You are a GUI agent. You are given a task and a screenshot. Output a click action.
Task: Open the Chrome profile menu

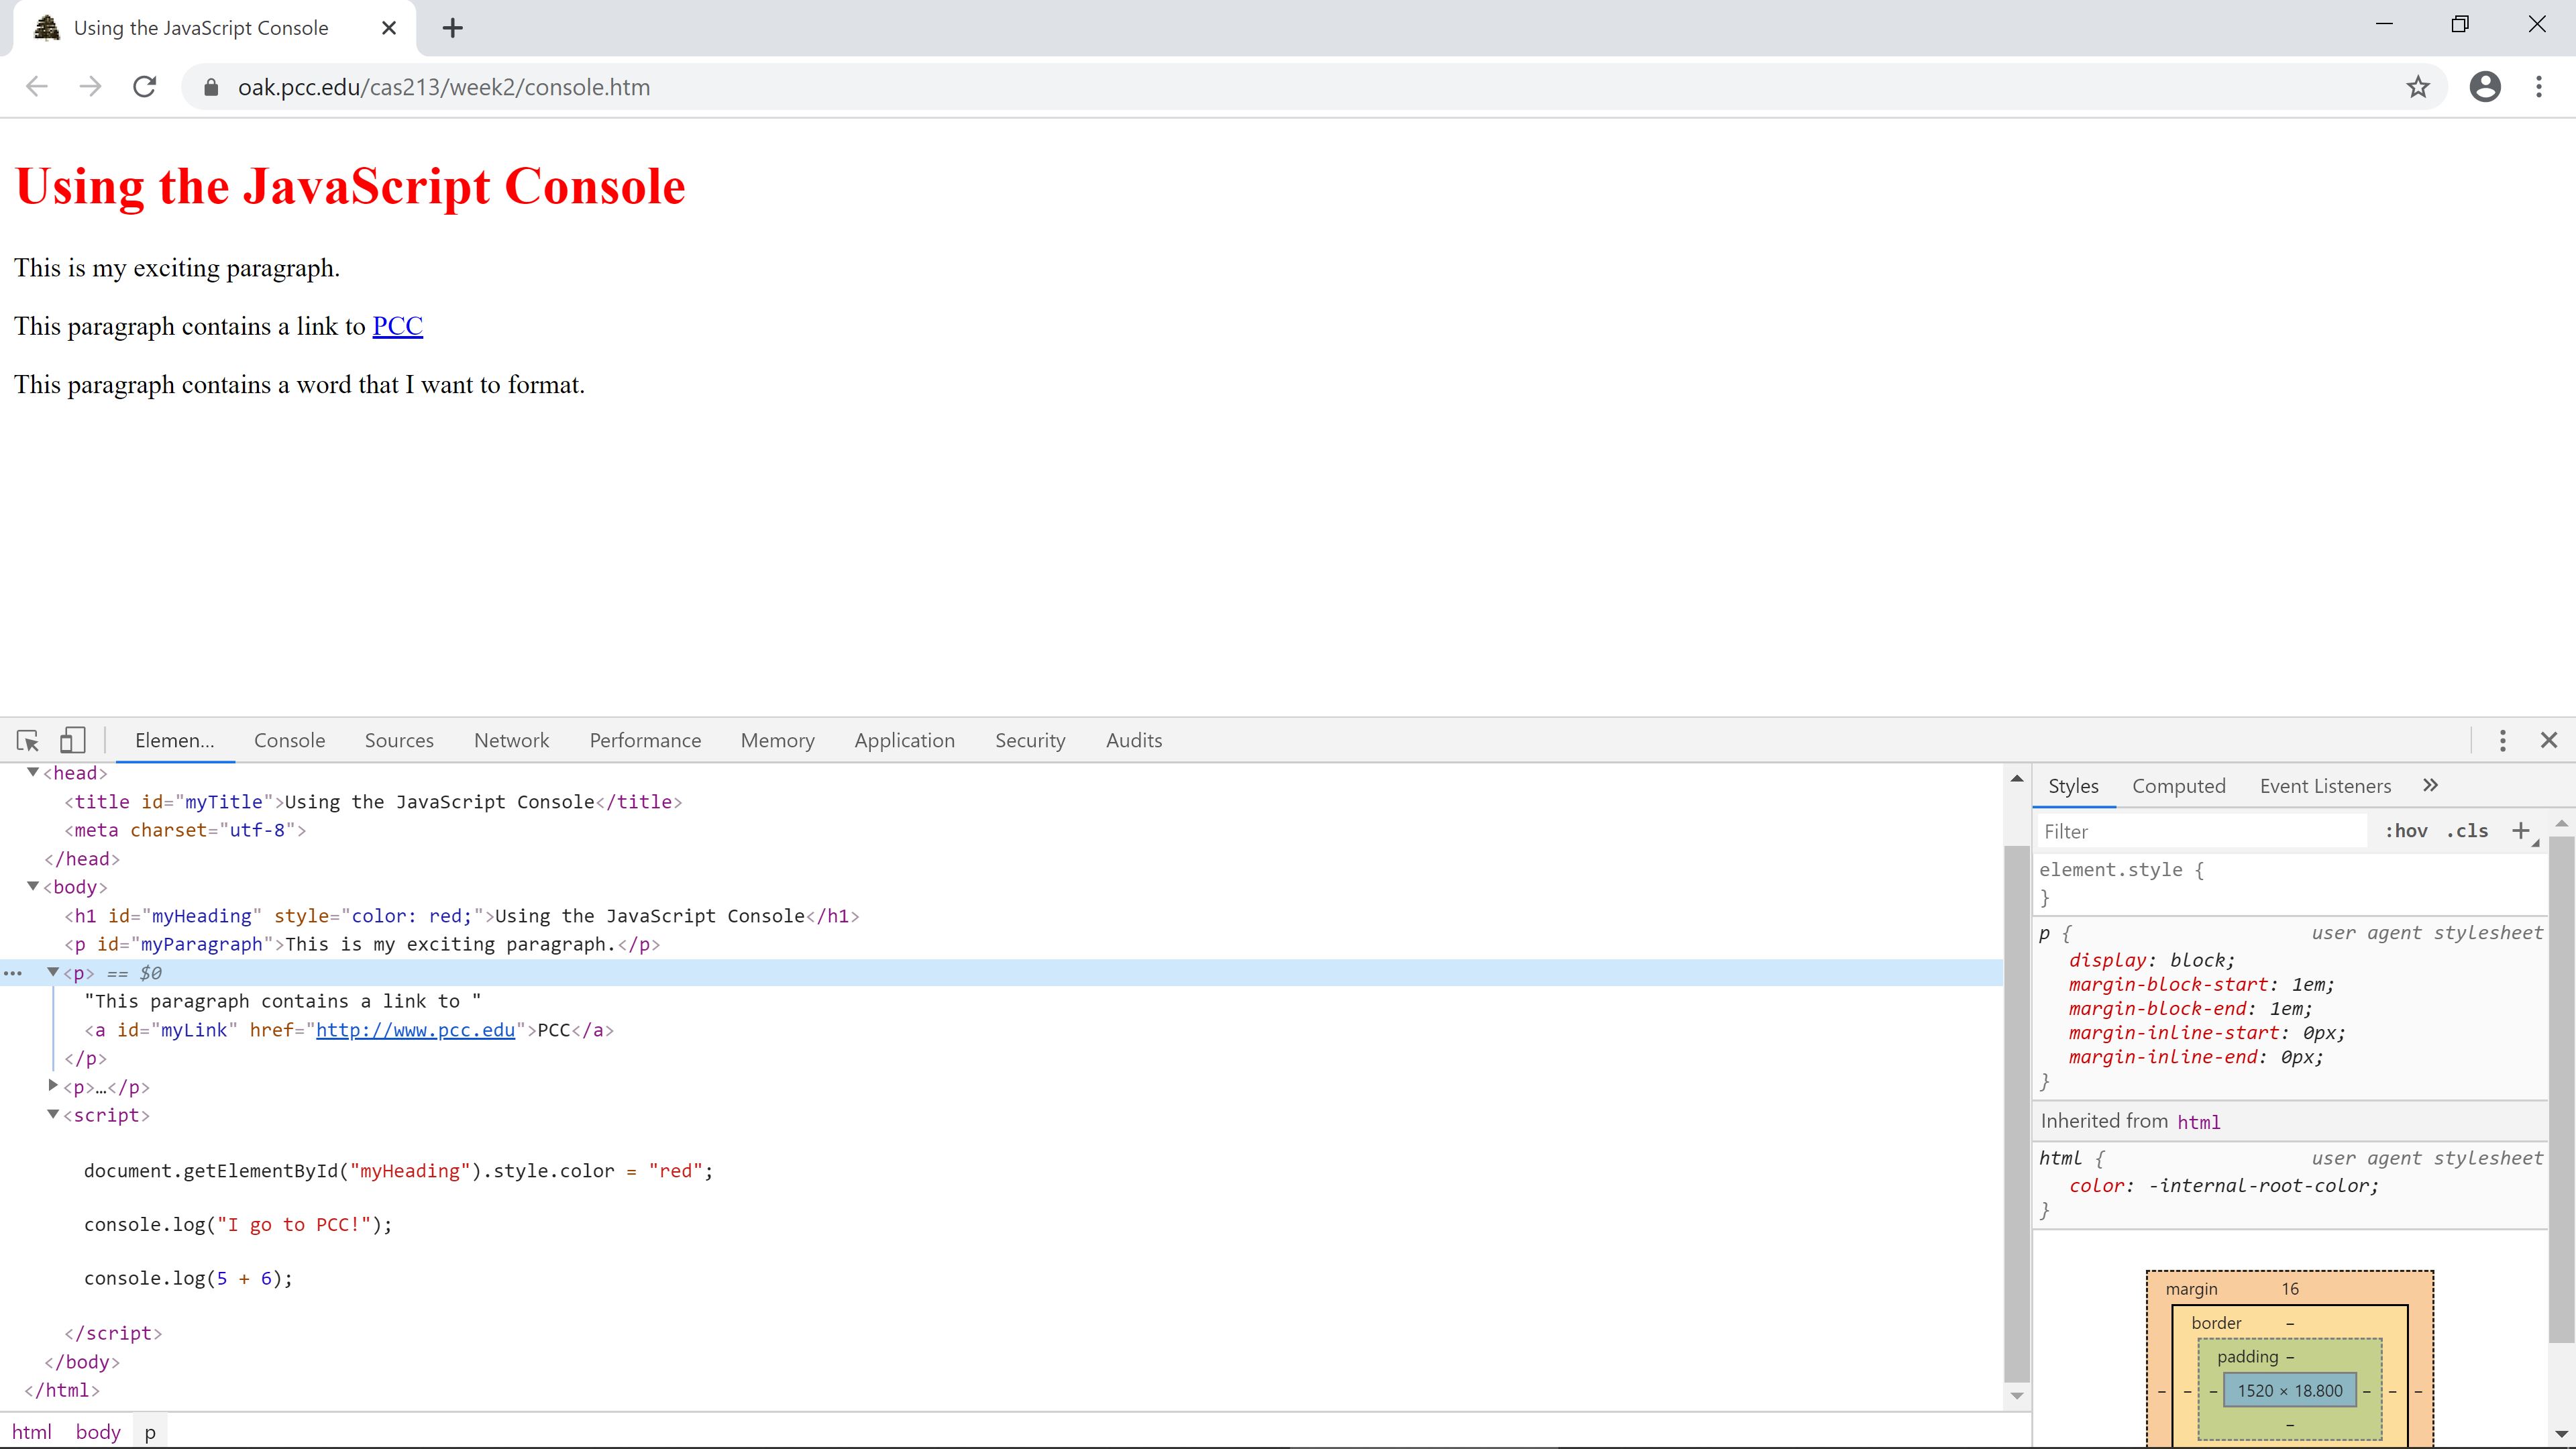click(x=2485, y=87)
